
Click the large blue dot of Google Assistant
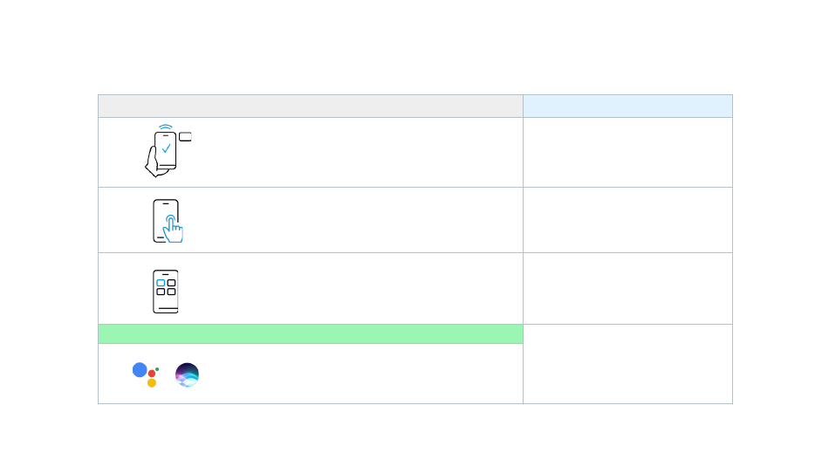[140, 369]
